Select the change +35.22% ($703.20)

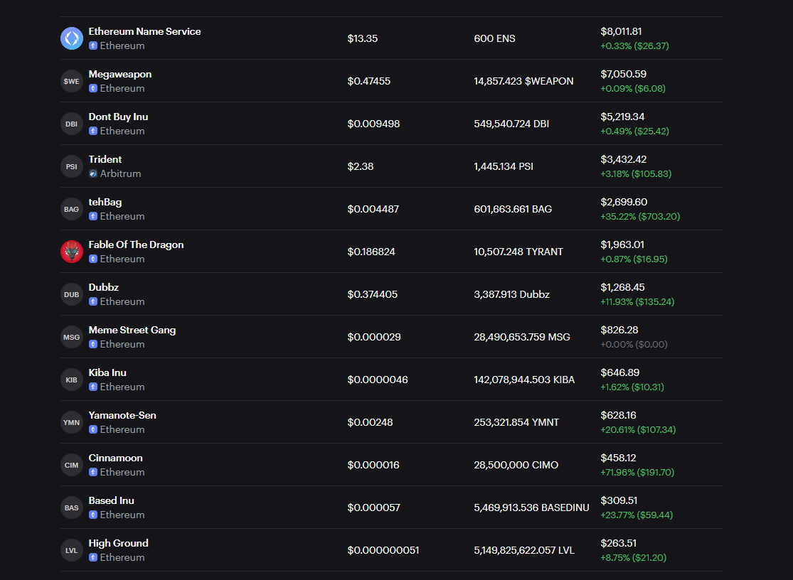tap(640, 216)
